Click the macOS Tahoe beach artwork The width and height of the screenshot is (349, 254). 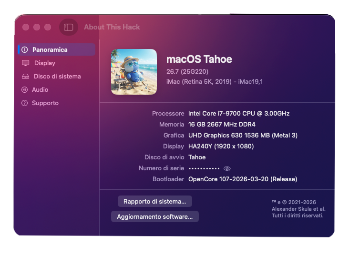click(x=134, y=72)
